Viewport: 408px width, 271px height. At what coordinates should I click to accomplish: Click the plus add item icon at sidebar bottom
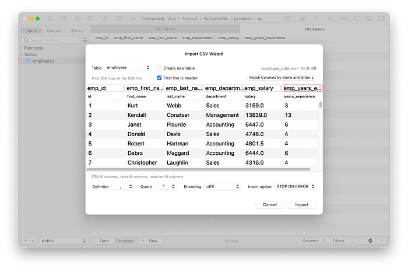pyautogui.click(x=25, y=241)
